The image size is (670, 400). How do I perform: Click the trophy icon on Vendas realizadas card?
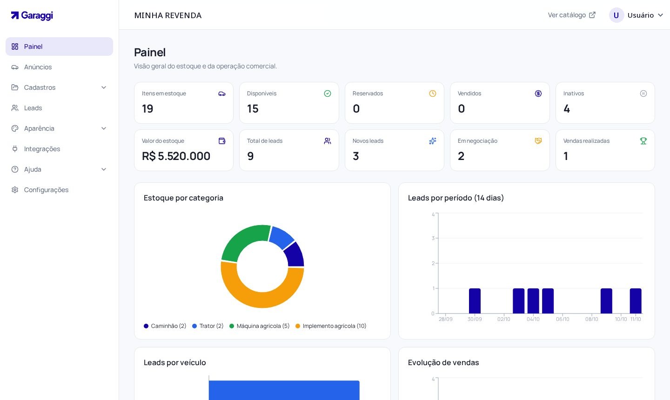tap(643, 141)
